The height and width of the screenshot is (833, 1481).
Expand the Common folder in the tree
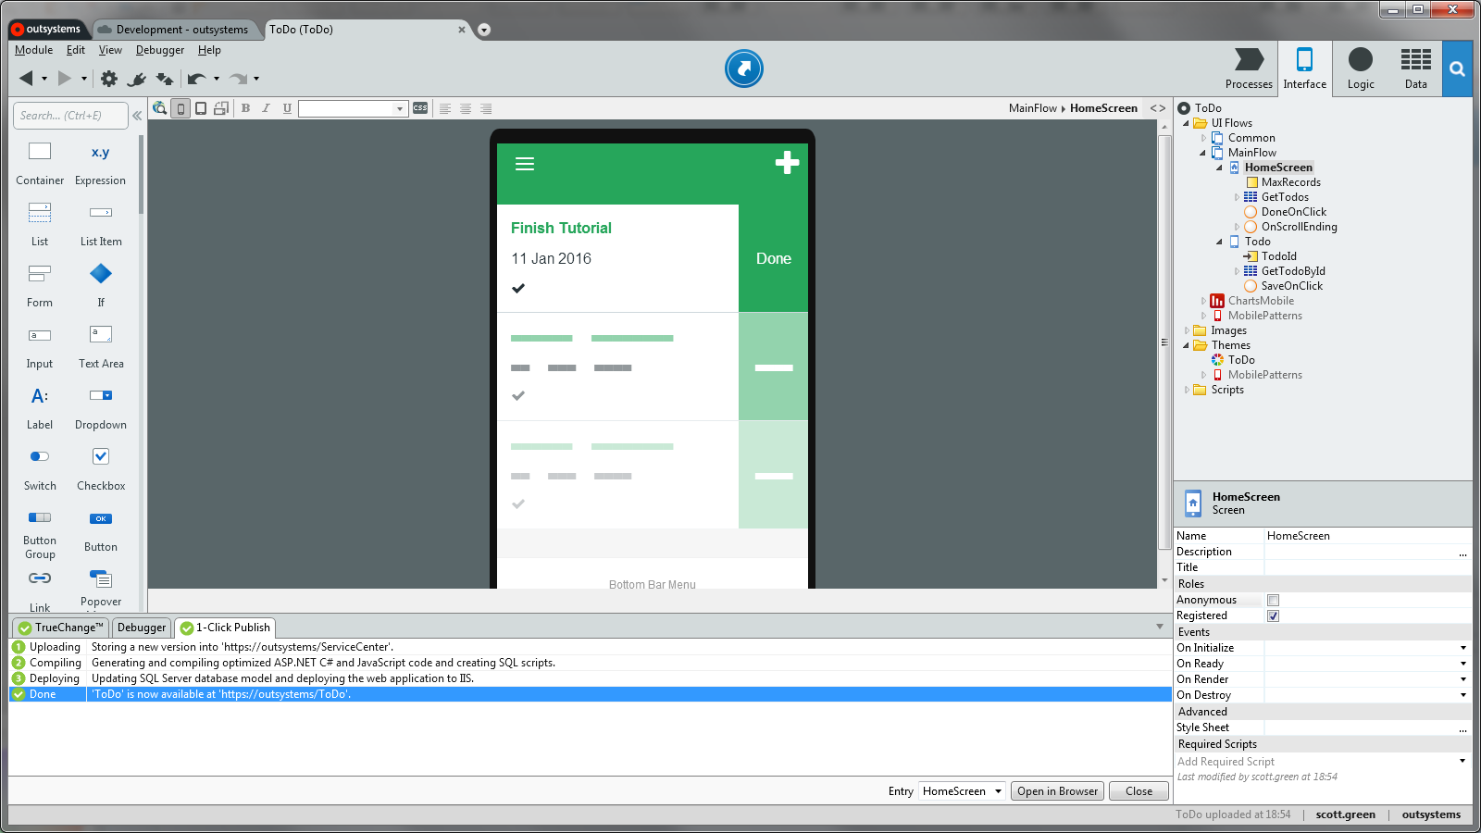point(1203,137)
